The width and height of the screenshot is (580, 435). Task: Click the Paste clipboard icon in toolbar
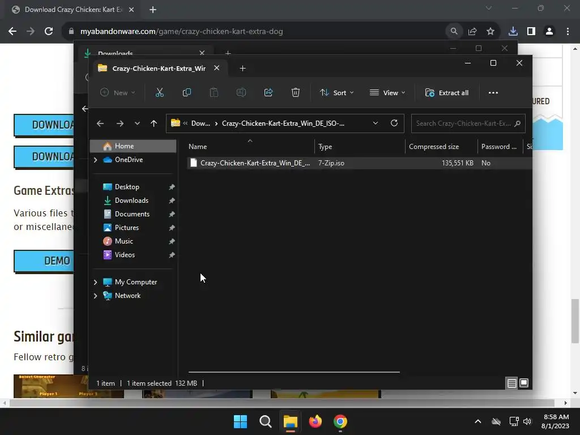click(x=214, y=92)
